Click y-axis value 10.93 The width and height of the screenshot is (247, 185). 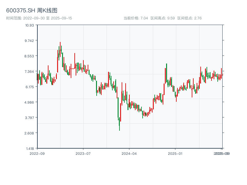[29, 25]
